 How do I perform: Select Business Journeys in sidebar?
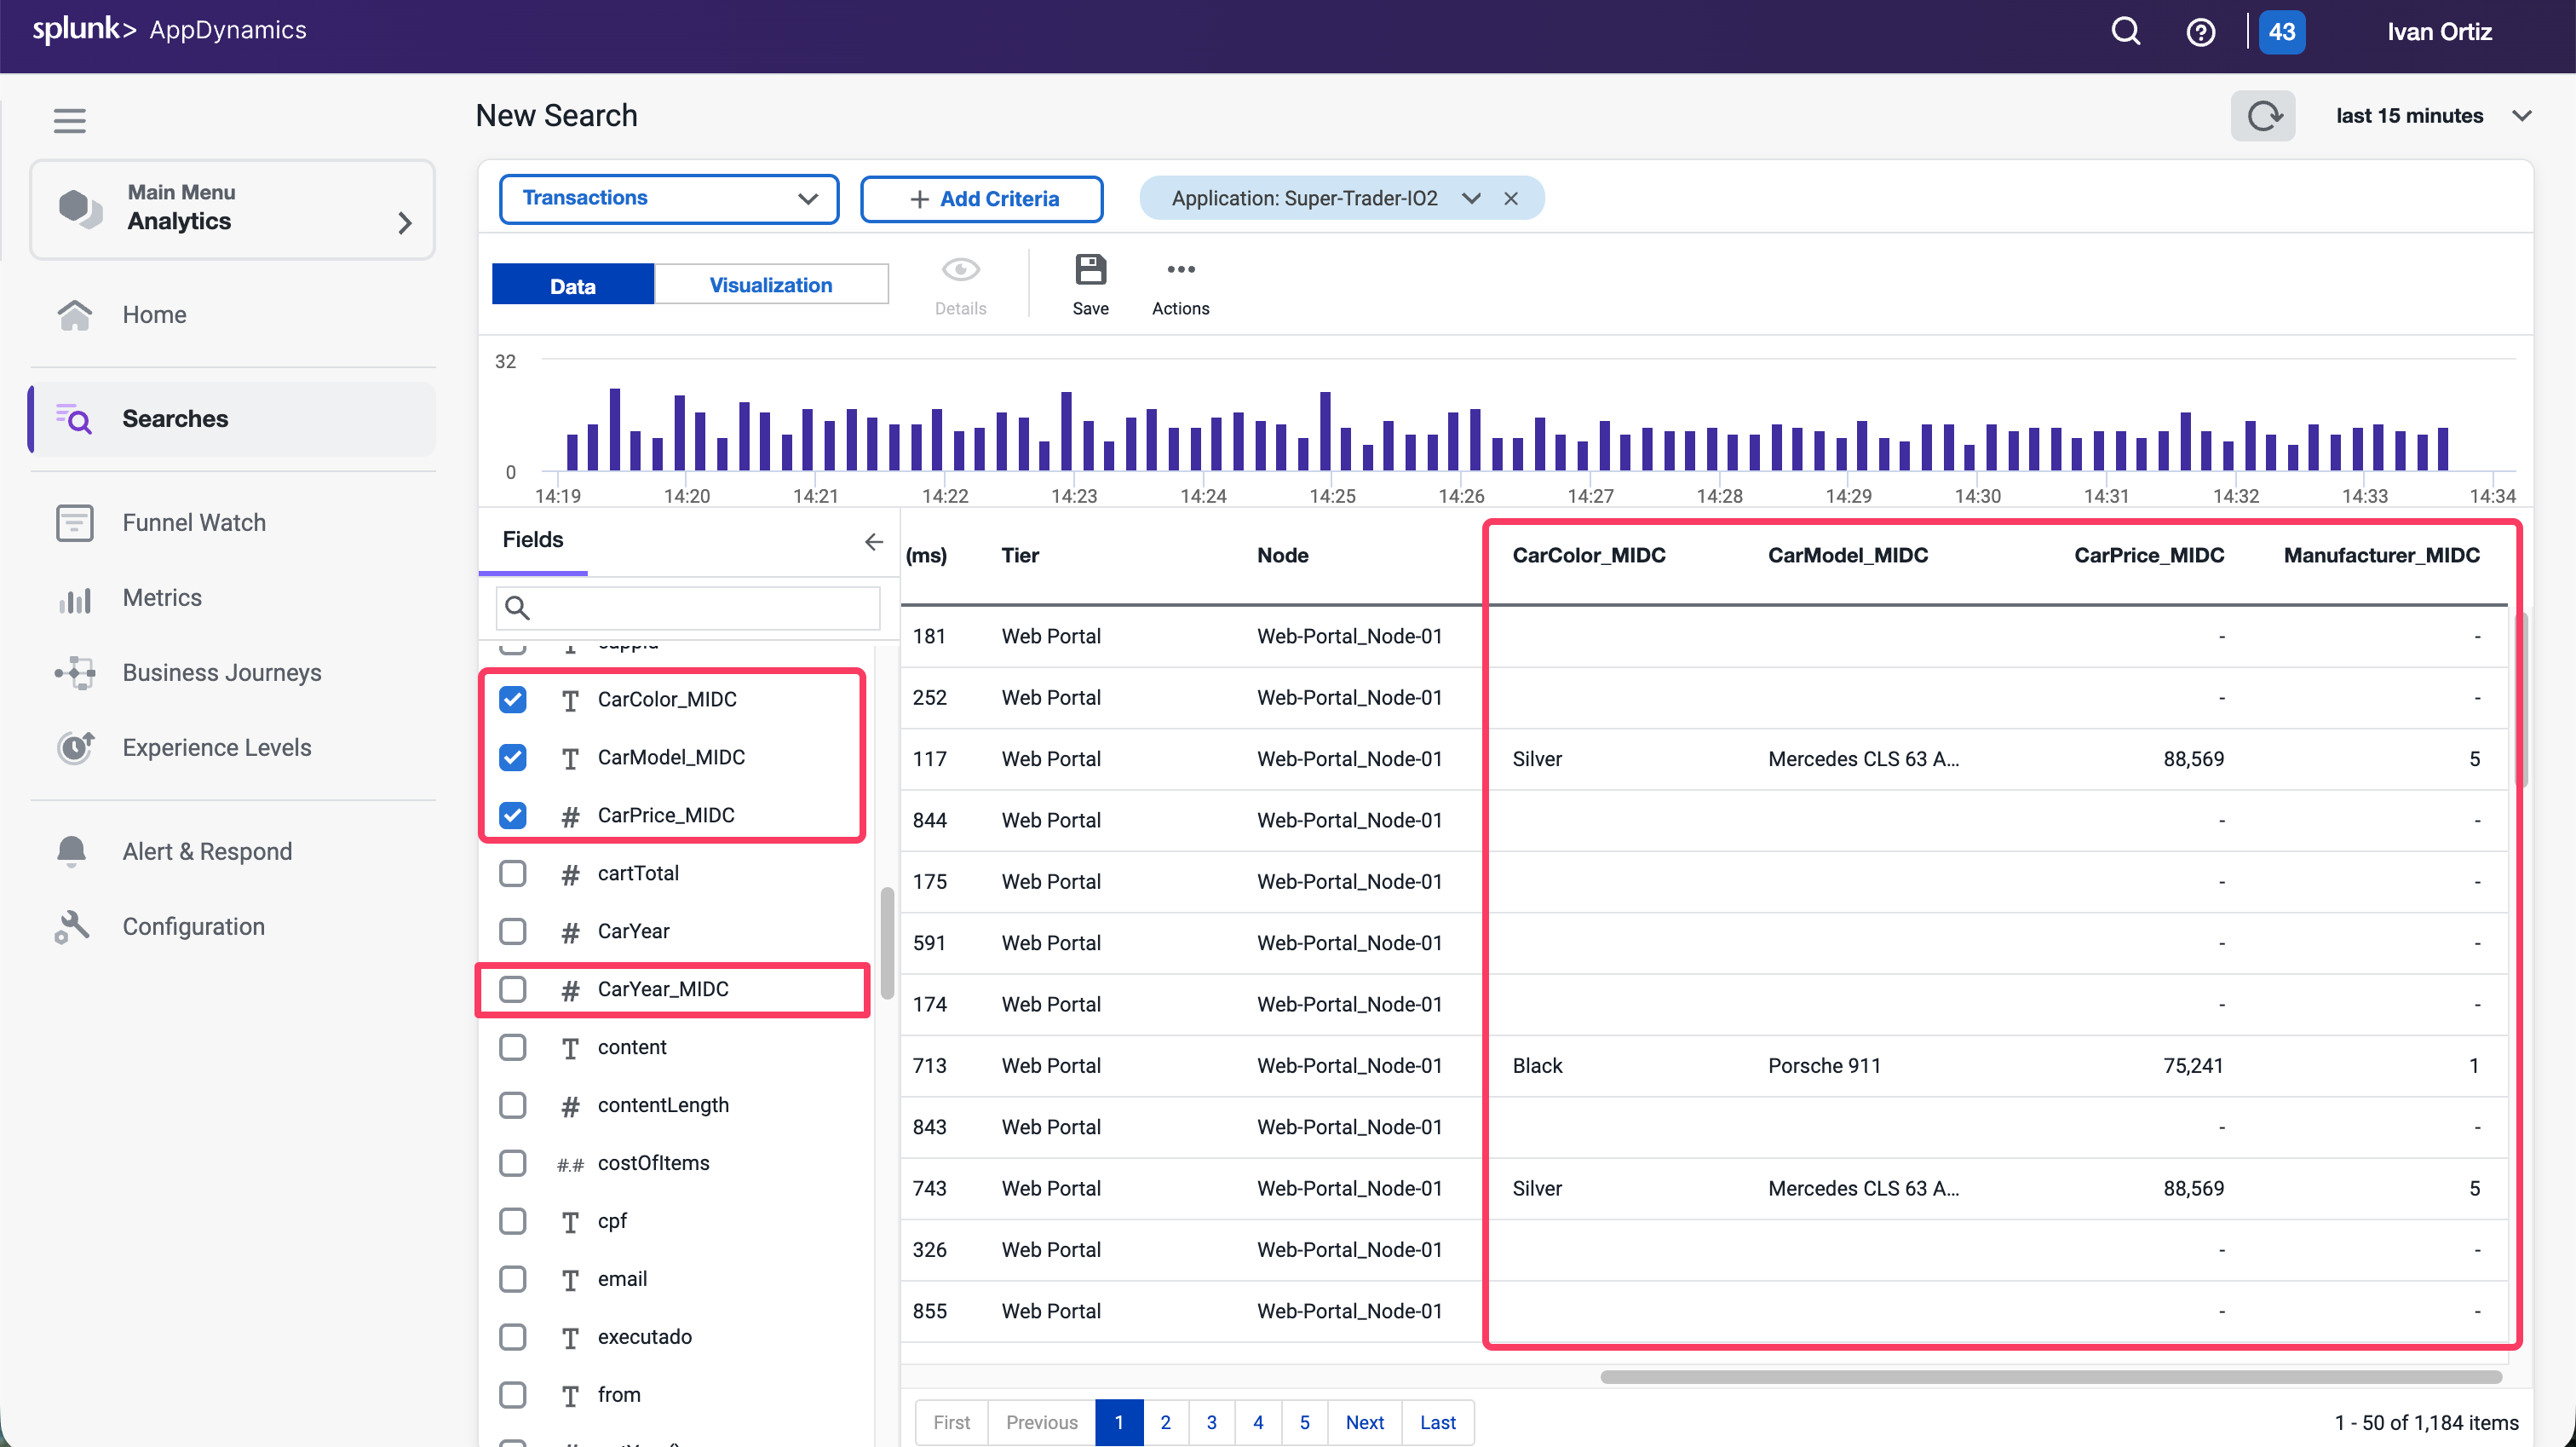tap(221, 672)
